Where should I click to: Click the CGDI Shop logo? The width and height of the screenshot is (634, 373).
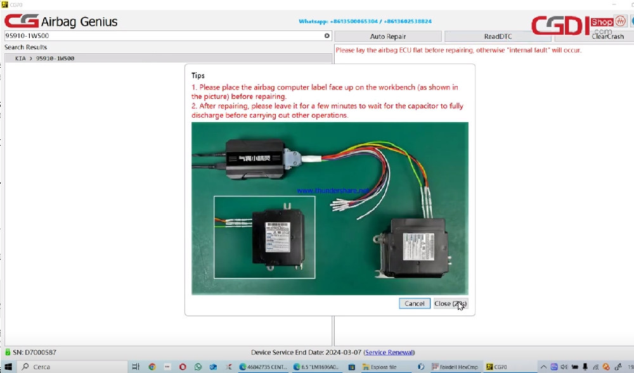(572, 25)
